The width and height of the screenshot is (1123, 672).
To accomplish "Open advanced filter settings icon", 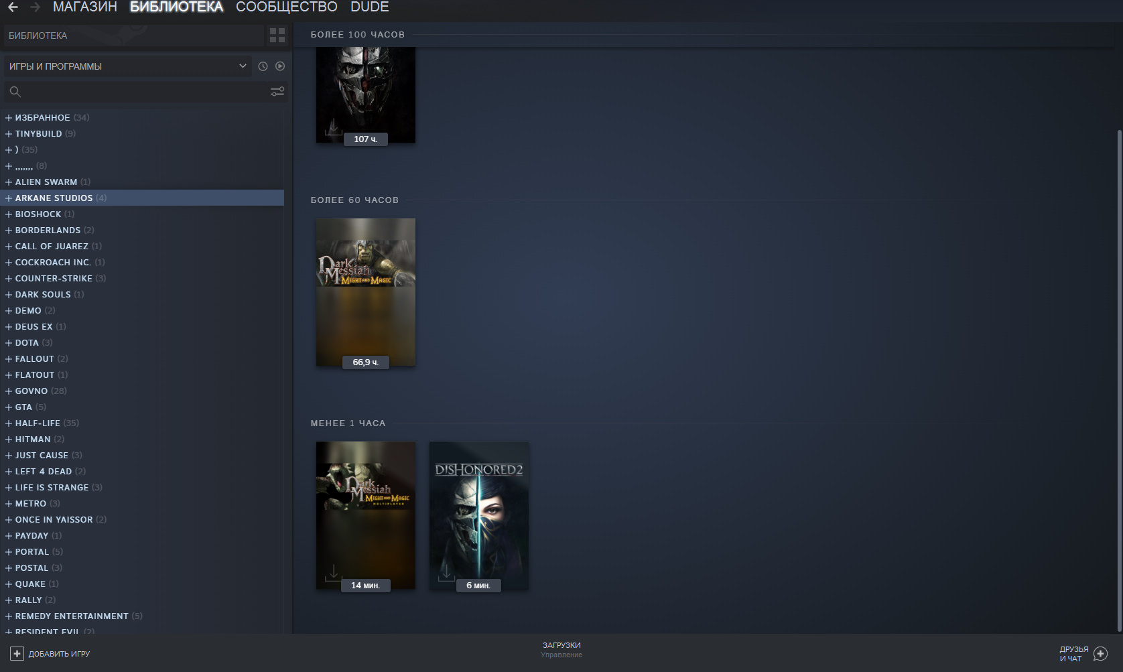I will tap(277, 92).
